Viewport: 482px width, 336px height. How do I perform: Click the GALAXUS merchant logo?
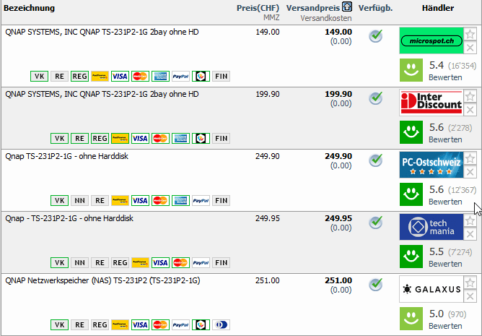[431, 289]
